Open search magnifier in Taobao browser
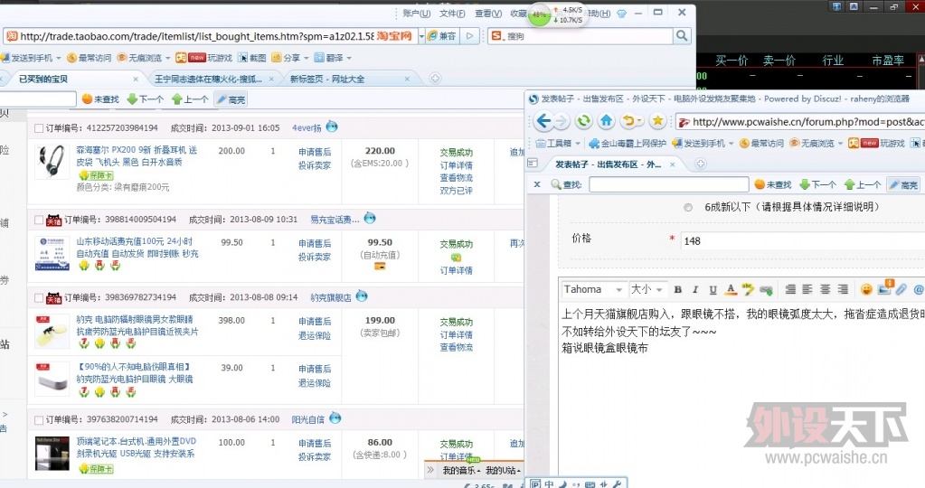925x488 pixels. (682, 36)
